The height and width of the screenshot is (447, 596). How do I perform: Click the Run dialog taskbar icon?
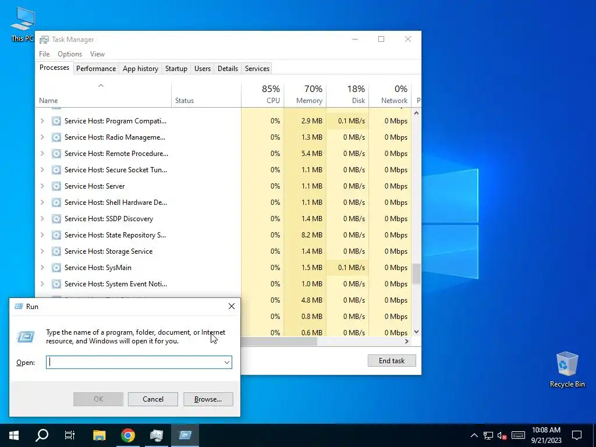(185, 435)
